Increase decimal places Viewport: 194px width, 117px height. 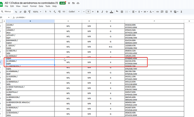(x=59, y=12)
